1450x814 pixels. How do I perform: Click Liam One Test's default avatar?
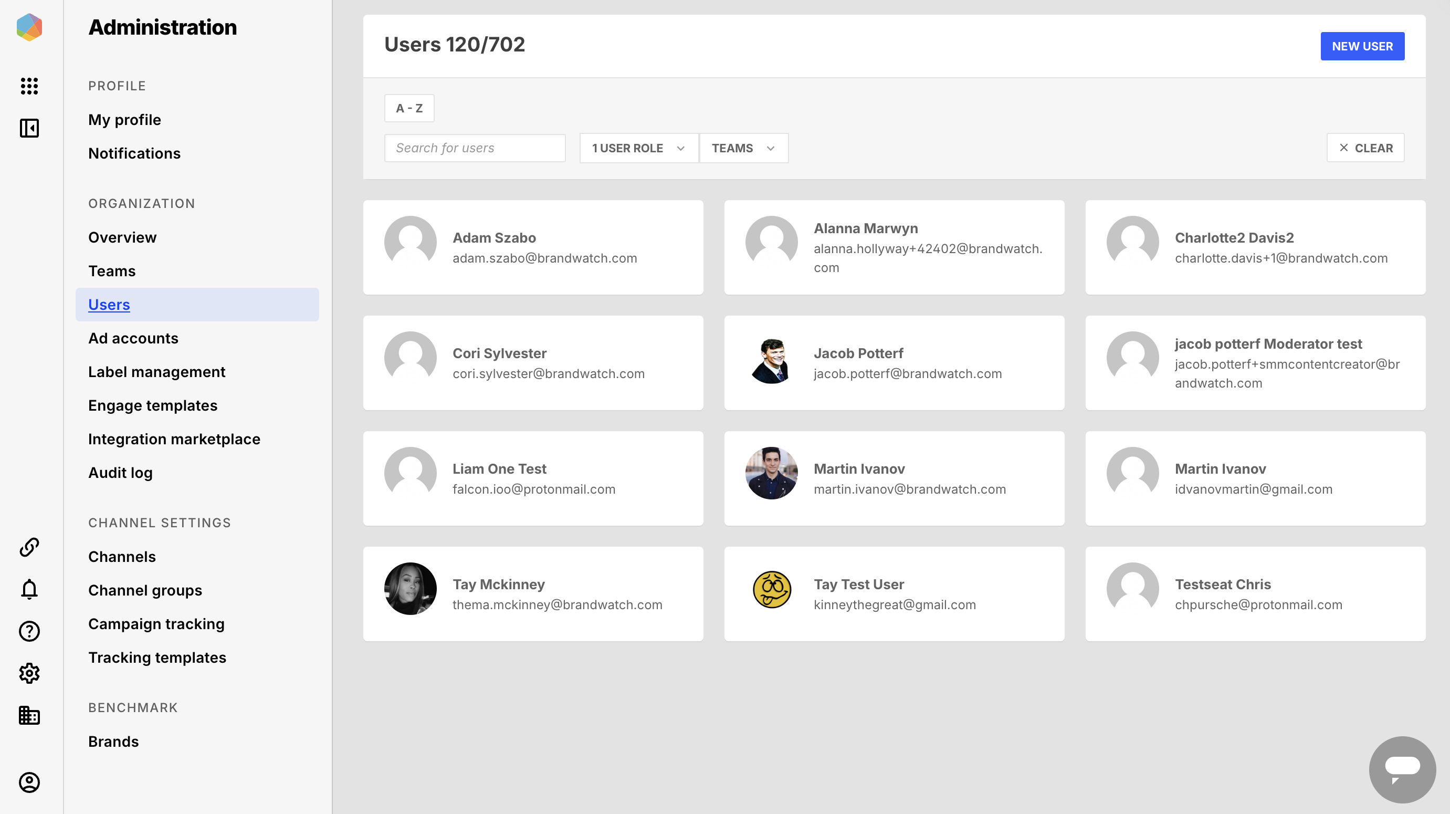[411, 472]
